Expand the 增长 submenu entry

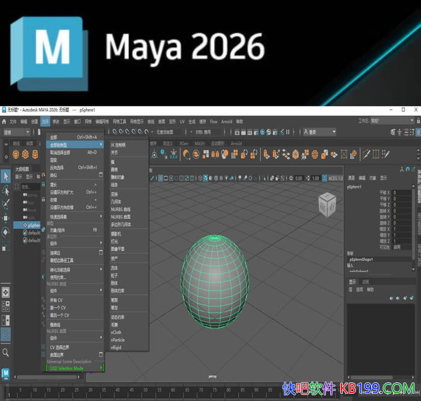pyautogui.click(x=75, y=185)
